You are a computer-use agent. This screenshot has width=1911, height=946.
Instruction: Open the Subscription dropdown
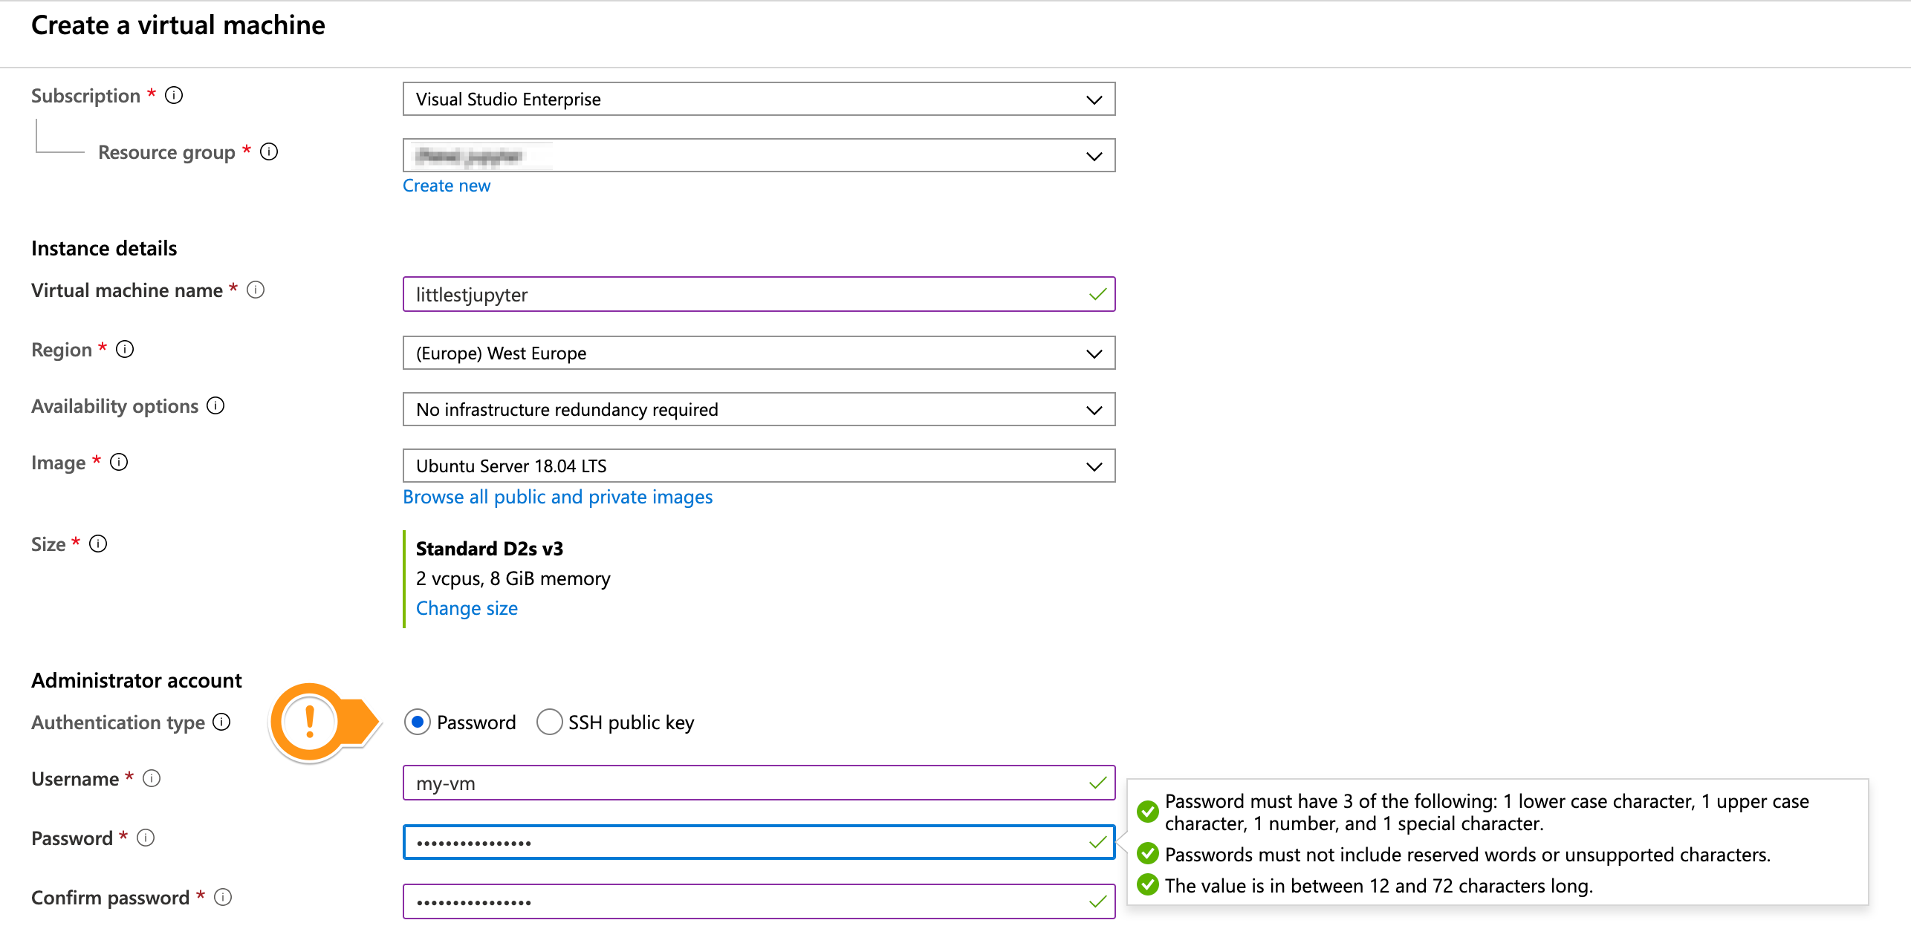click(758, 99)
